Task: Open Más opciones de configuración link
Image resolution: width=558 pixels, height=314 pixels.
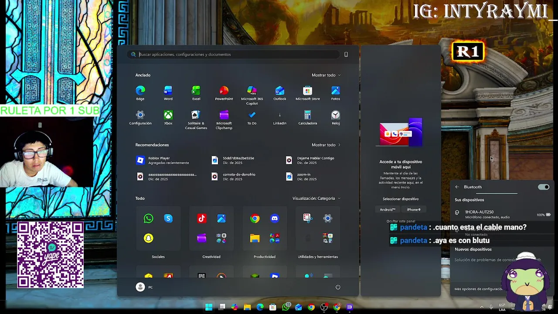Action: 479,289
